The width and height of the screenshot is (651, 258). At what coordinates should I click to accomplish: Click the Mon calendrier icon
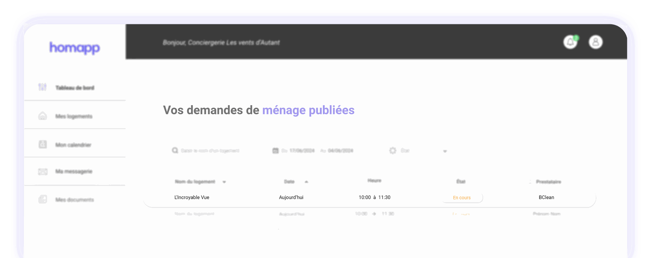pos(43,144)
